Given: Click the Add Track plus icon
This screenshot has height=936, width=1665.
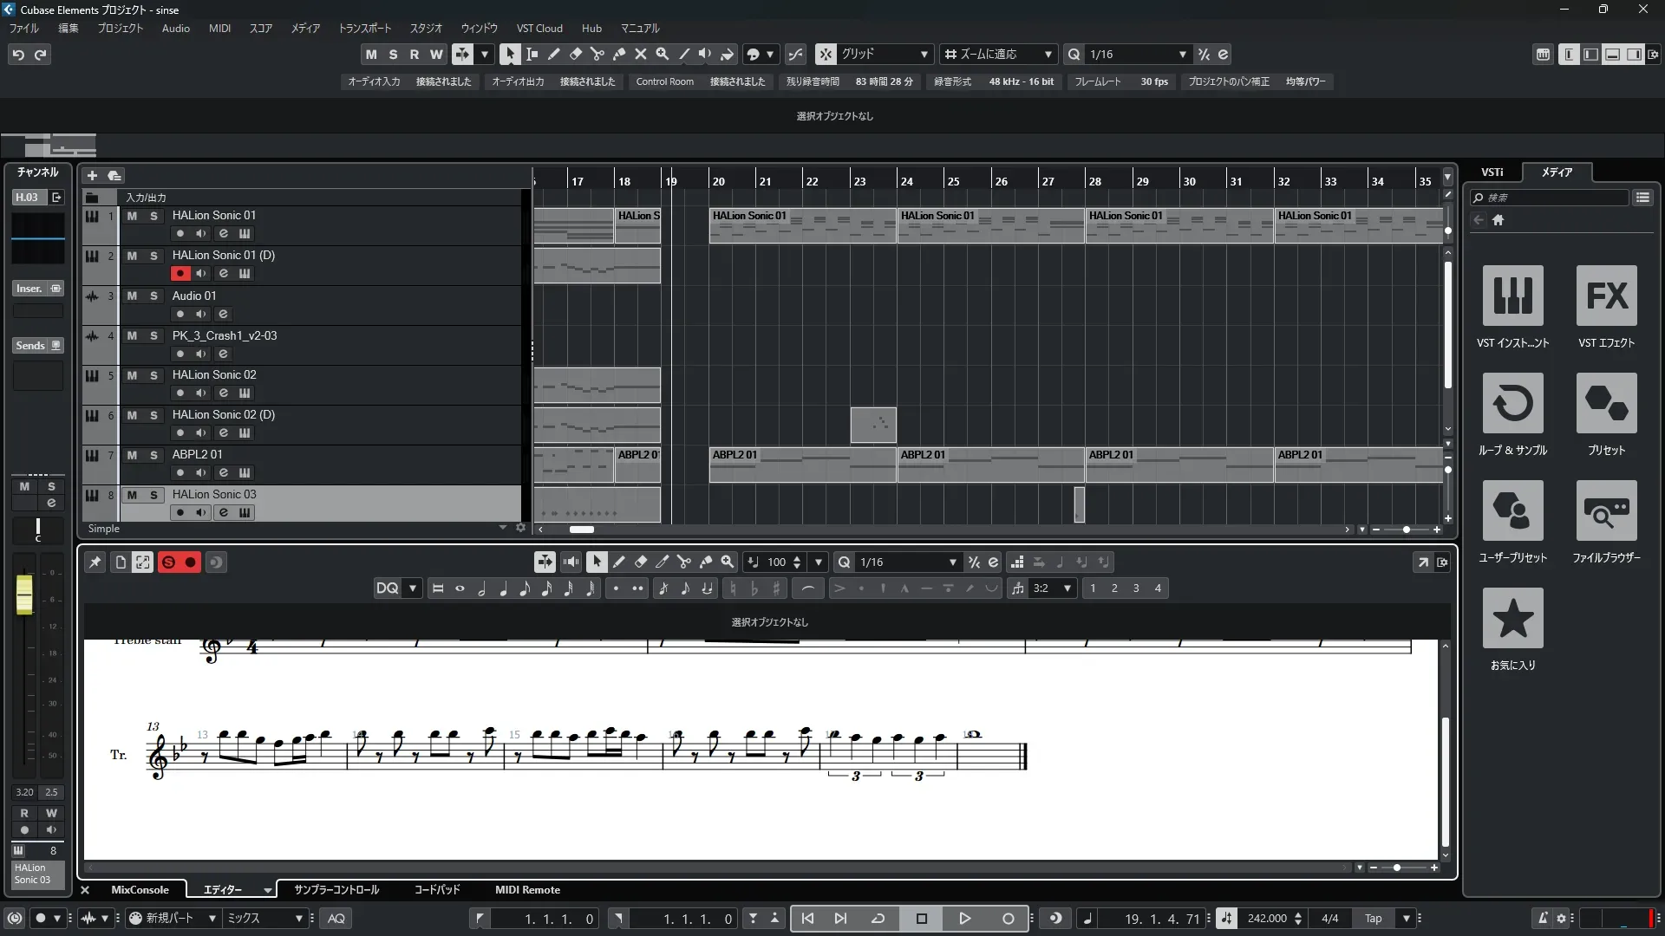Looking at the screenshot, I should pyautogui.click(x=92, y=175).
